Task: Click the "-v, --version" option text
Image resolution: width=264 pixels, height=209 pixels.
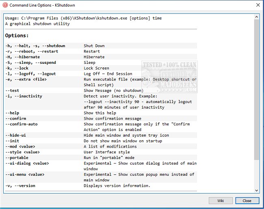Action: [20, 185]
